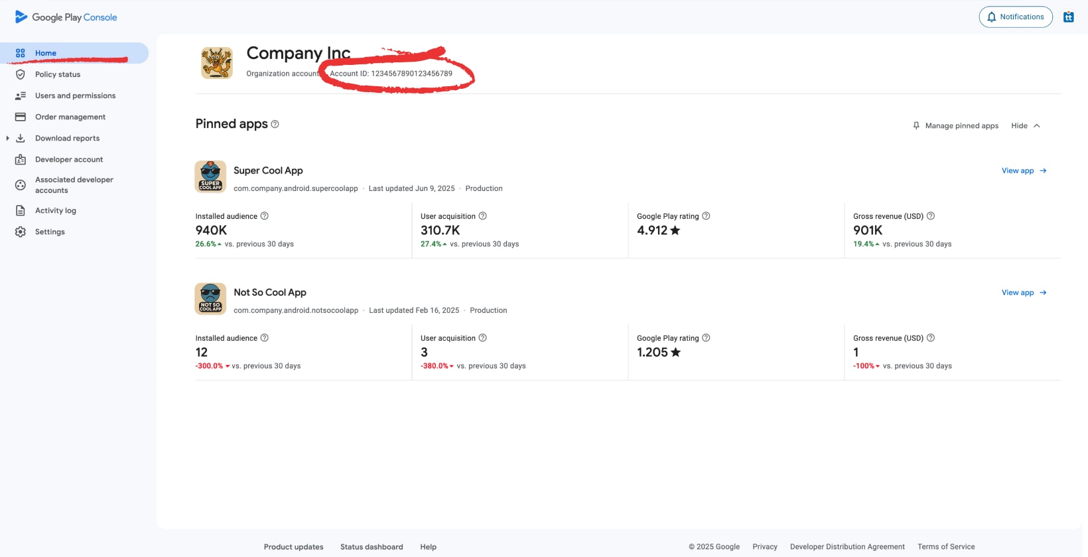Click the Users and permissions icon
This screenshot has width=1088, height=557.
click(x=21, y=95)
